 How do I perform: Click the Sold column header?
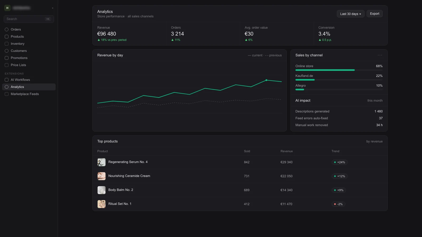point(247,151)
